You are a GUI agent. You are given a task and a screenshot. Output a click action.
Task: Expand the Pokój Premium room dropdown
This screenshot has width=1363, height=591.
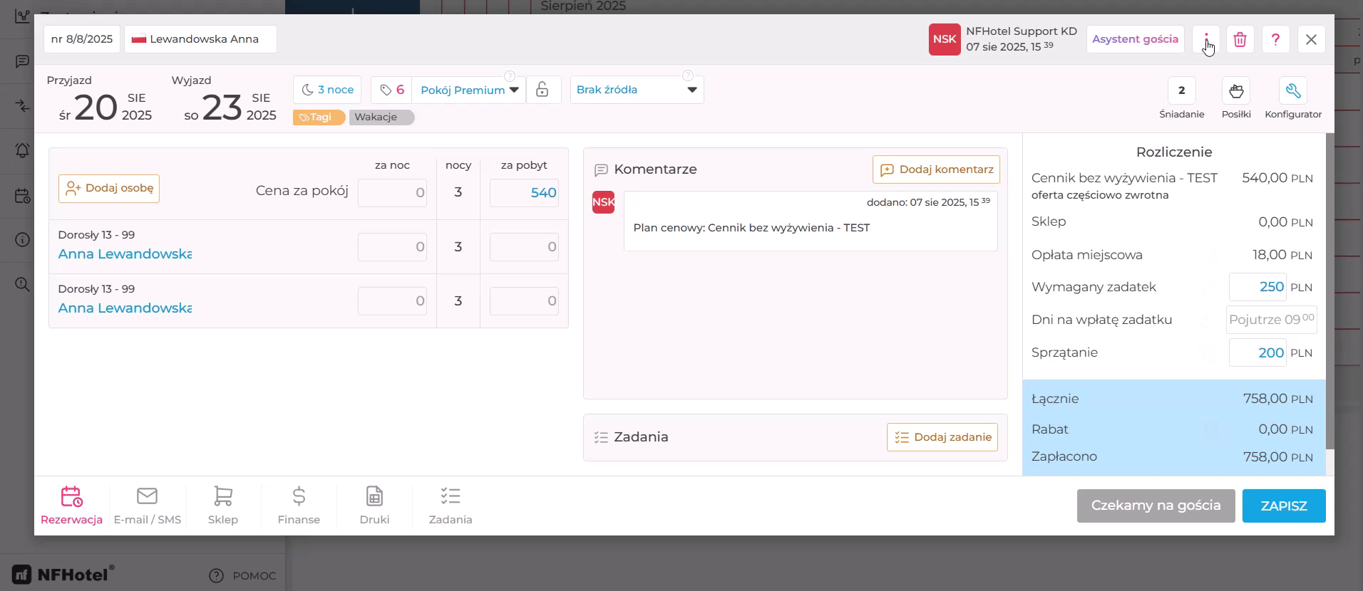coord(469,90)
